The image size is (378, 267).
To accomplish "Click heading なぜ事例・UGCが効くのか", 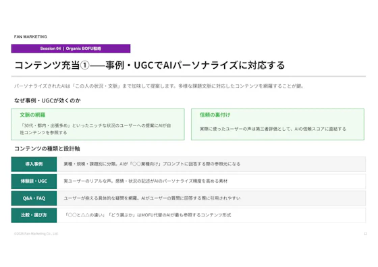I will point(47,100).
